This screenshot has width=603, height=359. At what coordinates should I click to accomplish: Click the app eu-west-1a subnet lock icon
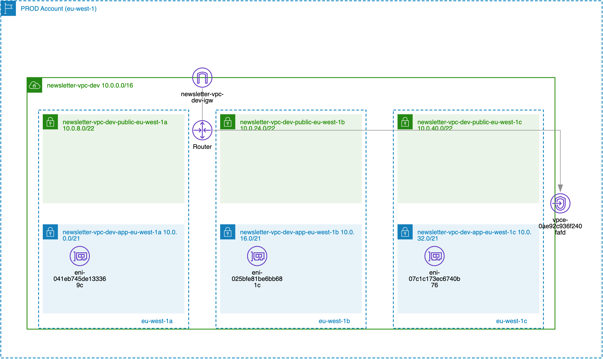[50, 232]
